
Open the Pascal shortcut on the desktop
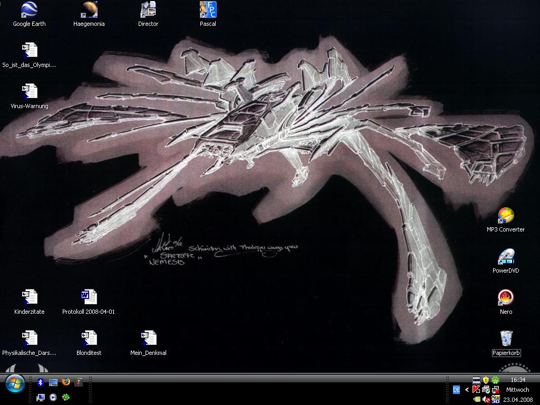pyautogui.click(x=208, y=9)
